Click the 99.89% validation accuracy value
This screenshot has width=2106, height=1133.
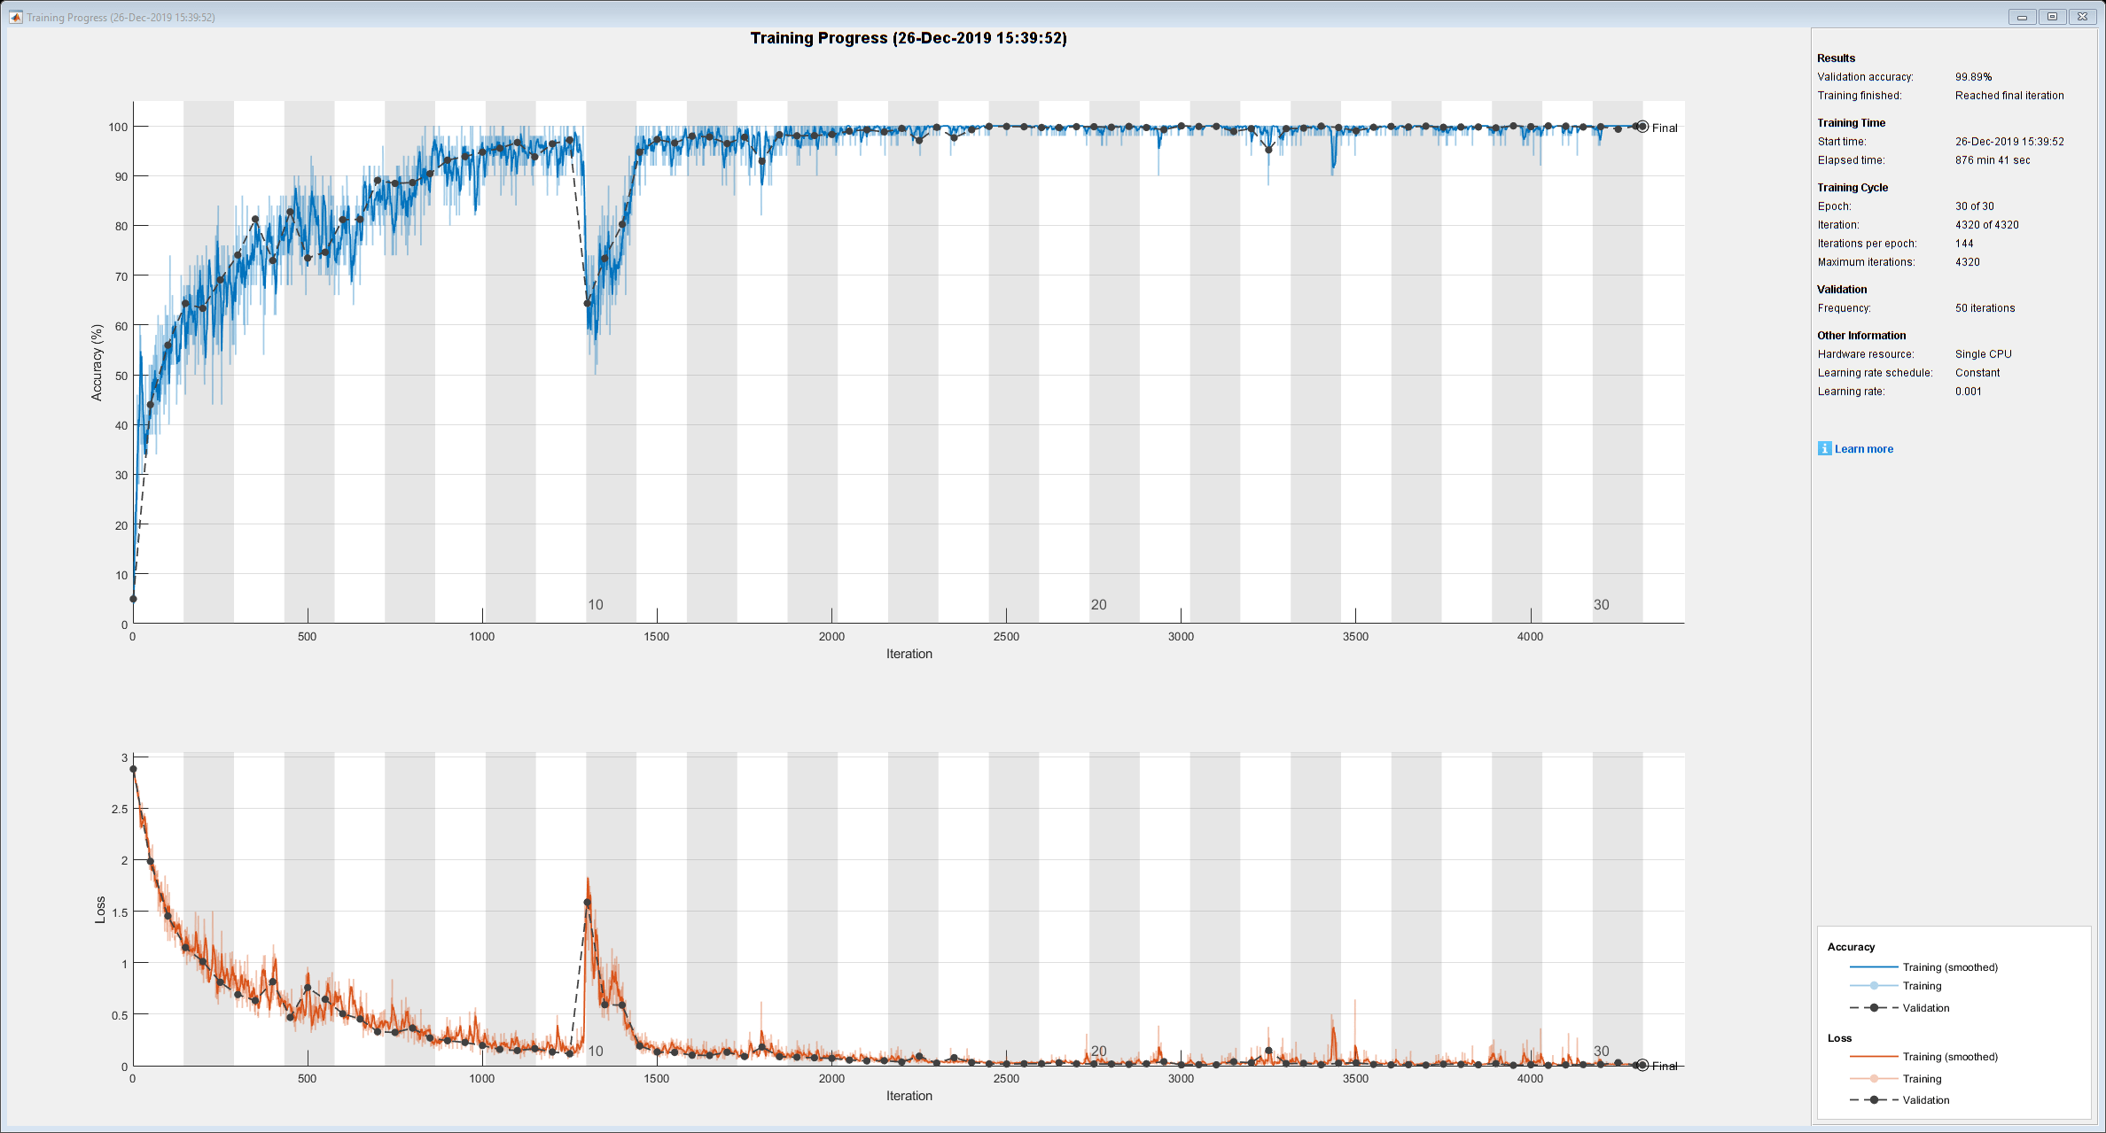[x=1973, y=77]
